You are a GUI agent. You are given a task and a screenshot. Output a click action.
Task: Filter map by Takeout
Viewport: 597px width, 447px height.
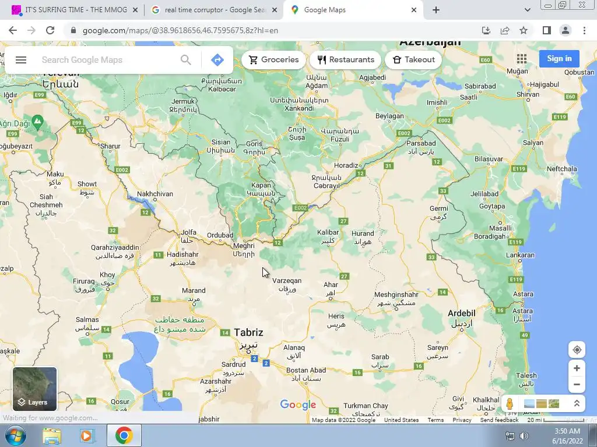pos(413,60)
